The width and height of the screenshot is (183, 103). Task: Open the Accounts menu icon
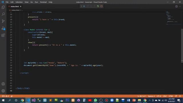click(3, 84)
